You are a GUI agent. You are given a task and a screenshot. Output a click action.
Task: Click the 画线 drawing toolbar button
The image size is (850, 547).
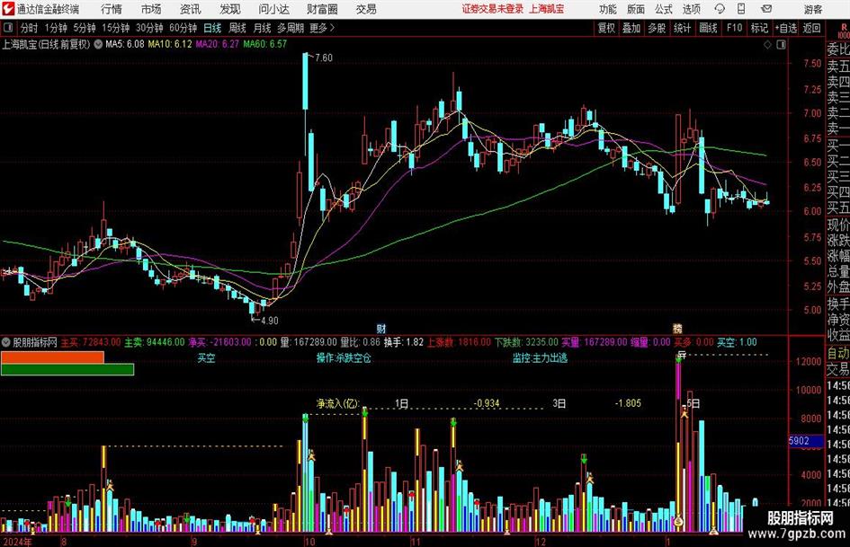click(x=708, y=28)
